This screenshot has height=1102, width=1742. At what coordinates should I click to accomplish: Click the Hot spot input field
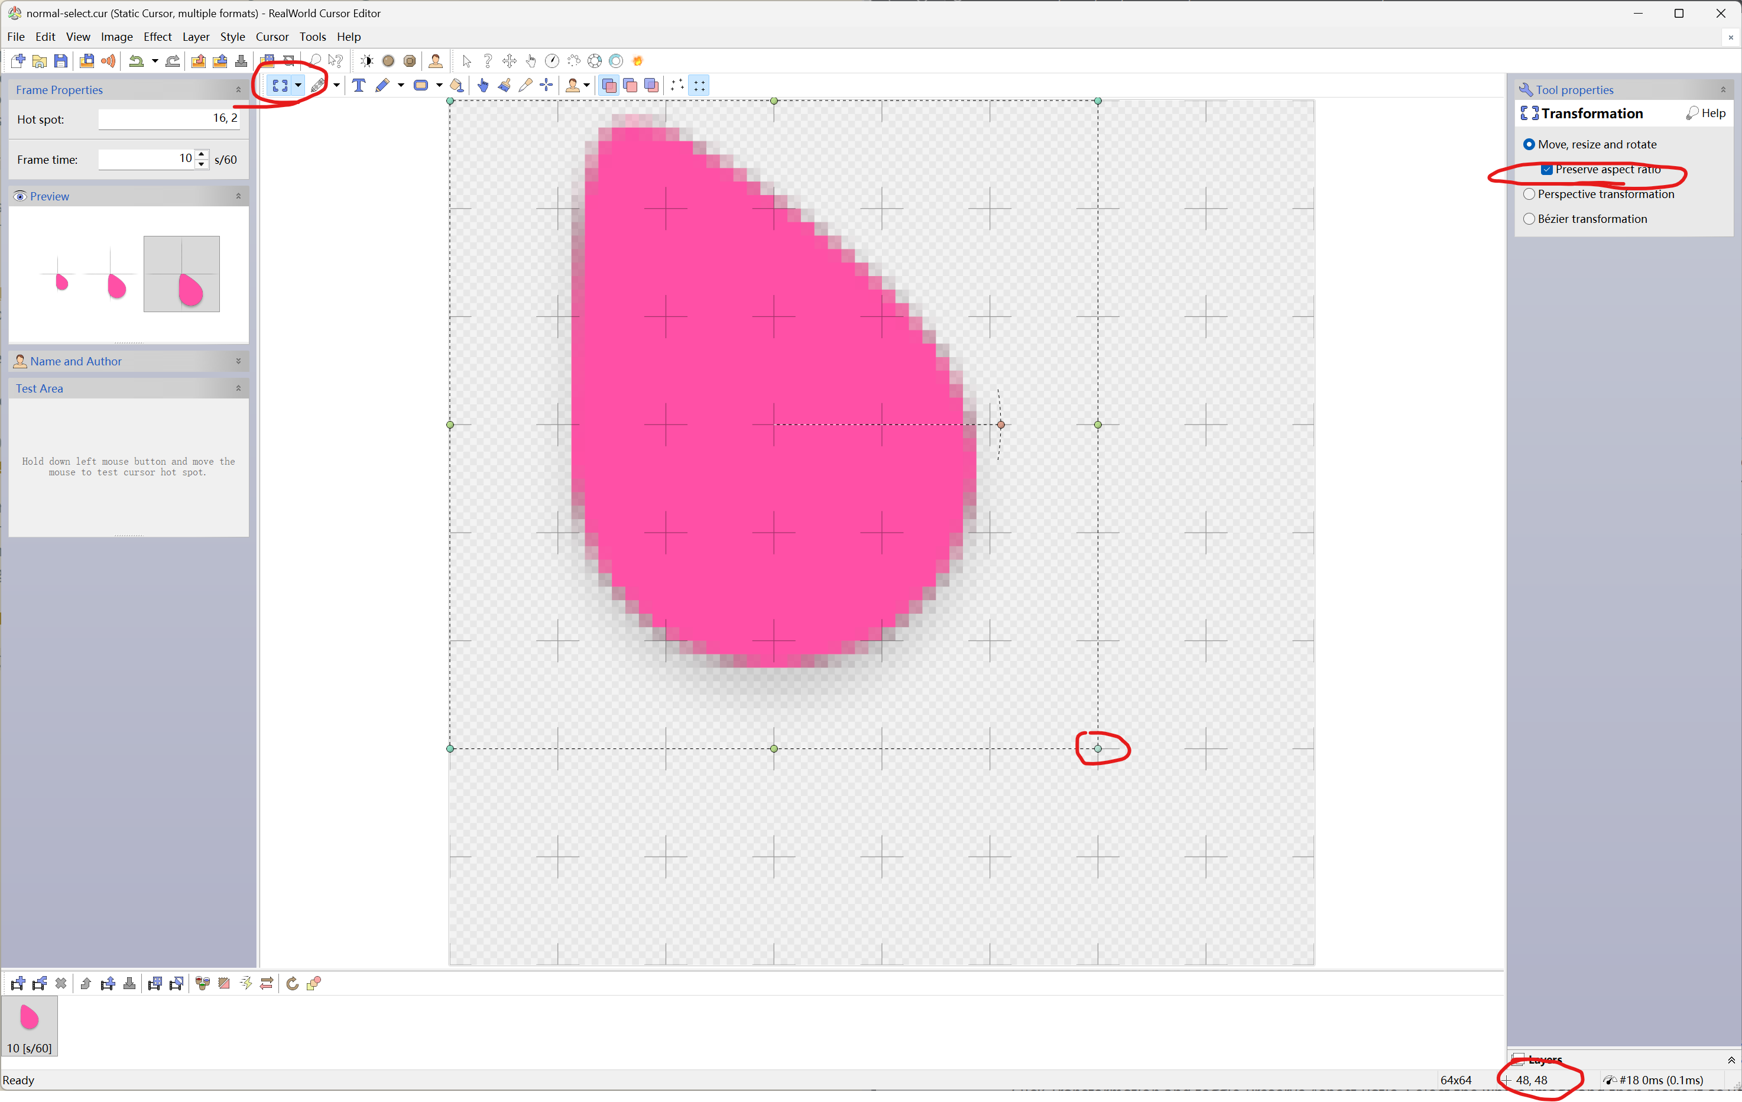pyautogui.click(x=168, y=119)
